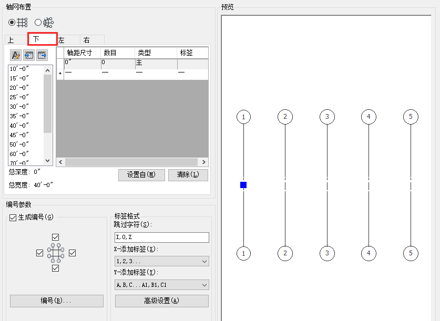Click top bubble 4 in the preview

pyautogui.click(x=369, y=117)
